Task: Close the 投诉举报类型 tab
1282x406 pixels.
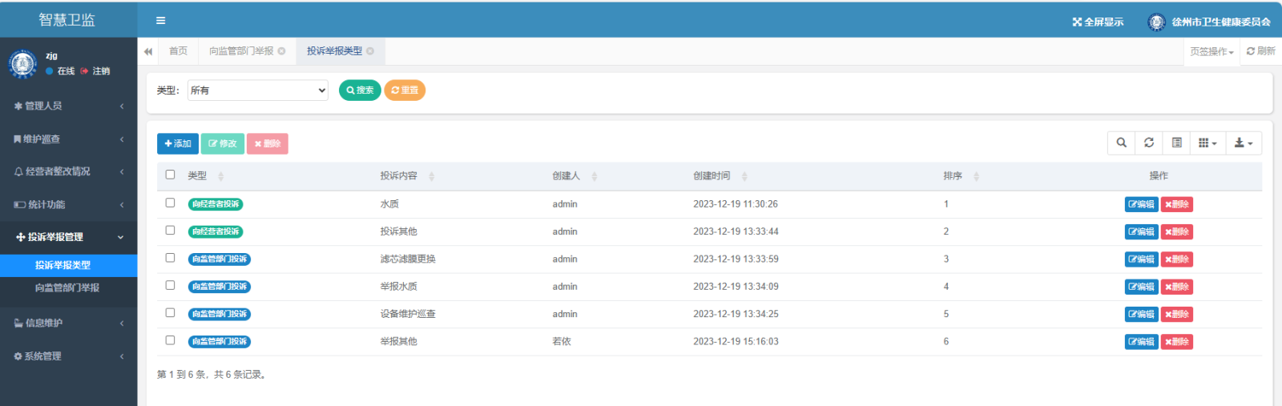Action: pyautogui.click(x=370, y=51)
